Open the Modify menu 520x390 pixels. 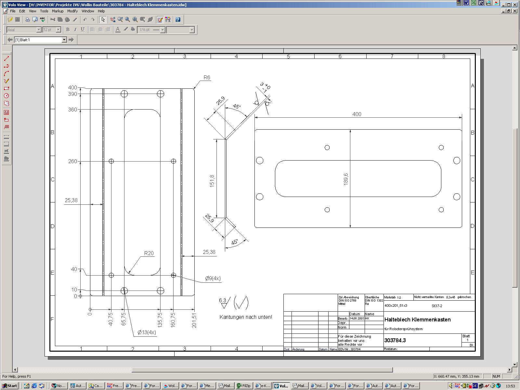[x=72, y=11]
